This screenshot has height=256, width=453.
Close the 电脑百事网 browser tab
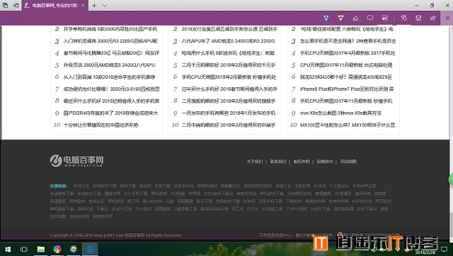83,5
